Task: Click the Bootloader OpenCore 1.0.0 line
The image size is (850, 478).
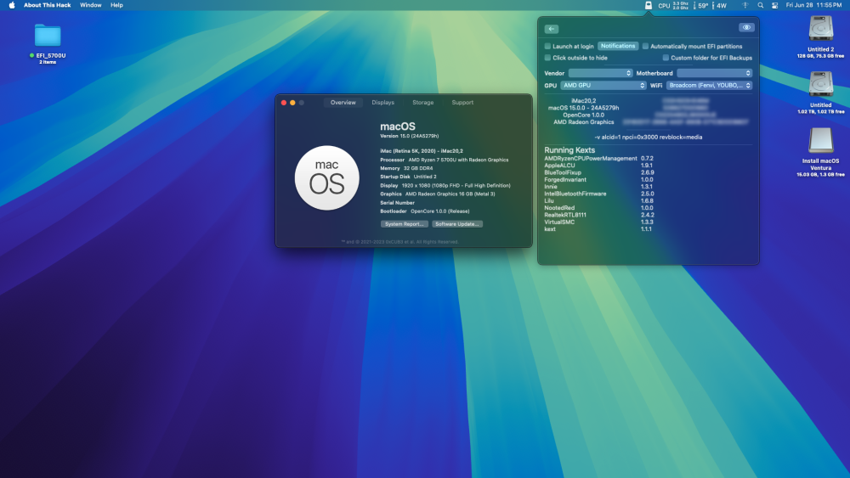Action: (424, 211)
